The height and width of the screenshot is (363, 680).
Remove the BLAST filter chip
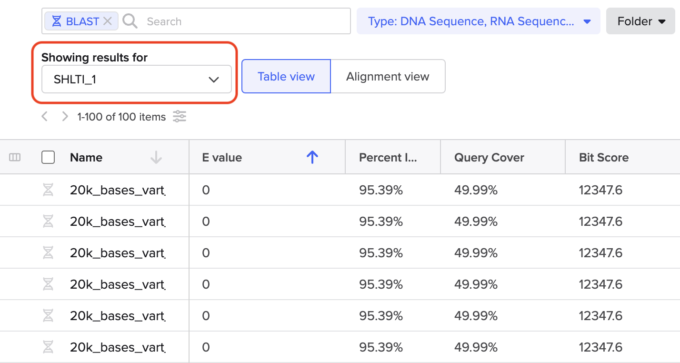pyautogui.click(x=108, y=21)
